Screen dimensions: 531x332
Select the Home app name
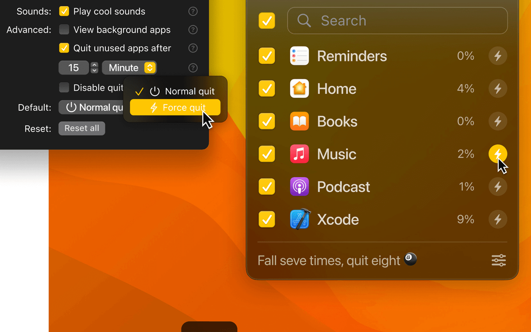tap(337, 89)
